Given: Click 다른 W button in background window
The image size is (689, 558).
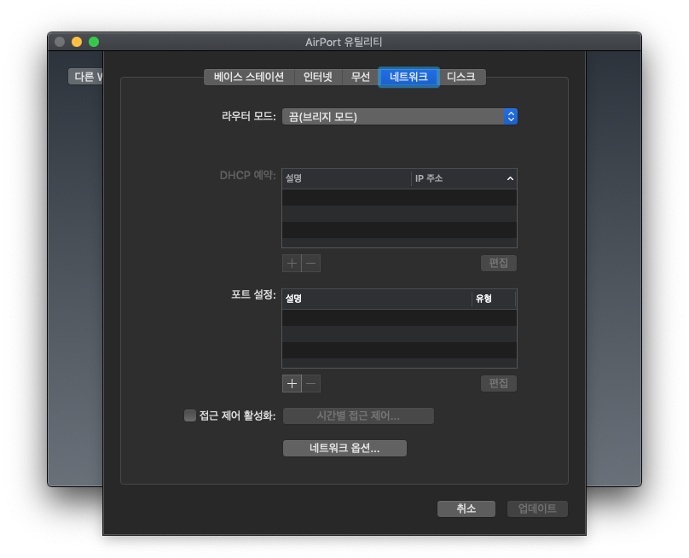Looking at the screenshot, I should click(86, 77).
